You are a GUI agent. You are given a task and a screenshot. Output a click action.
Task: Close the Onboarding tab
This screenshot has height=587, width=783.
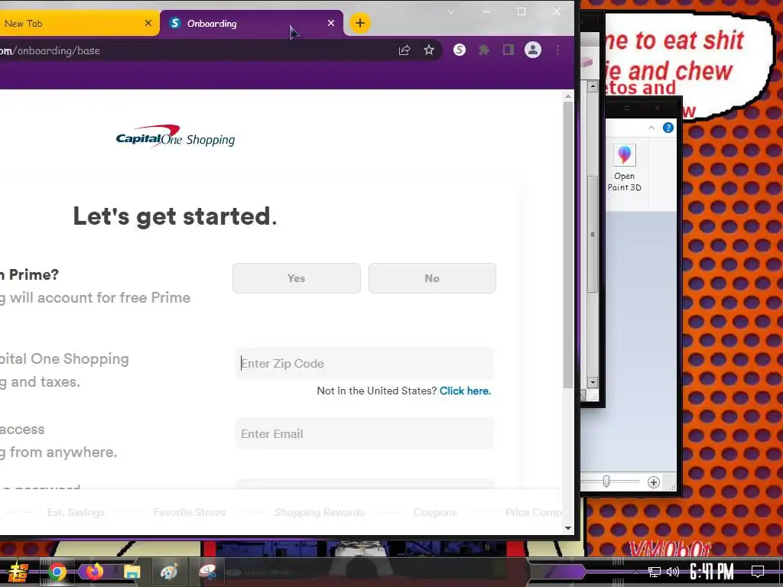point(330,23)
